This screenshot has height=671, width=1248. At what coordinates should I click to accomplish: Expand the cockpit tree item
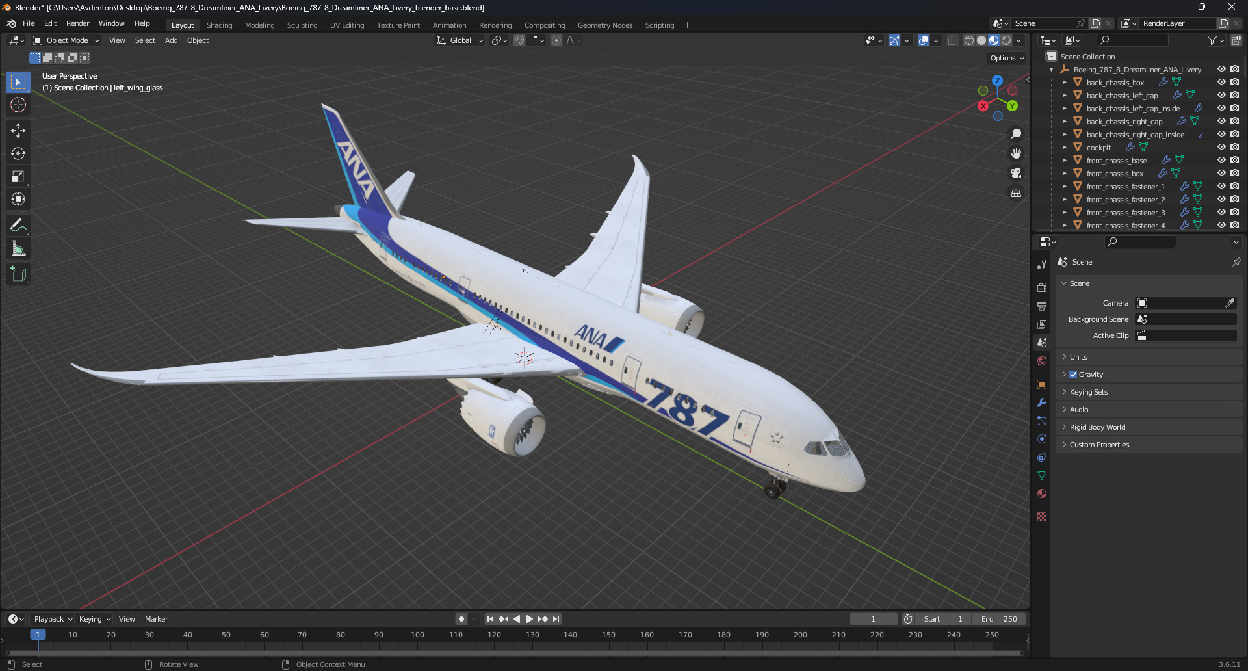[x=1064, y=148]
